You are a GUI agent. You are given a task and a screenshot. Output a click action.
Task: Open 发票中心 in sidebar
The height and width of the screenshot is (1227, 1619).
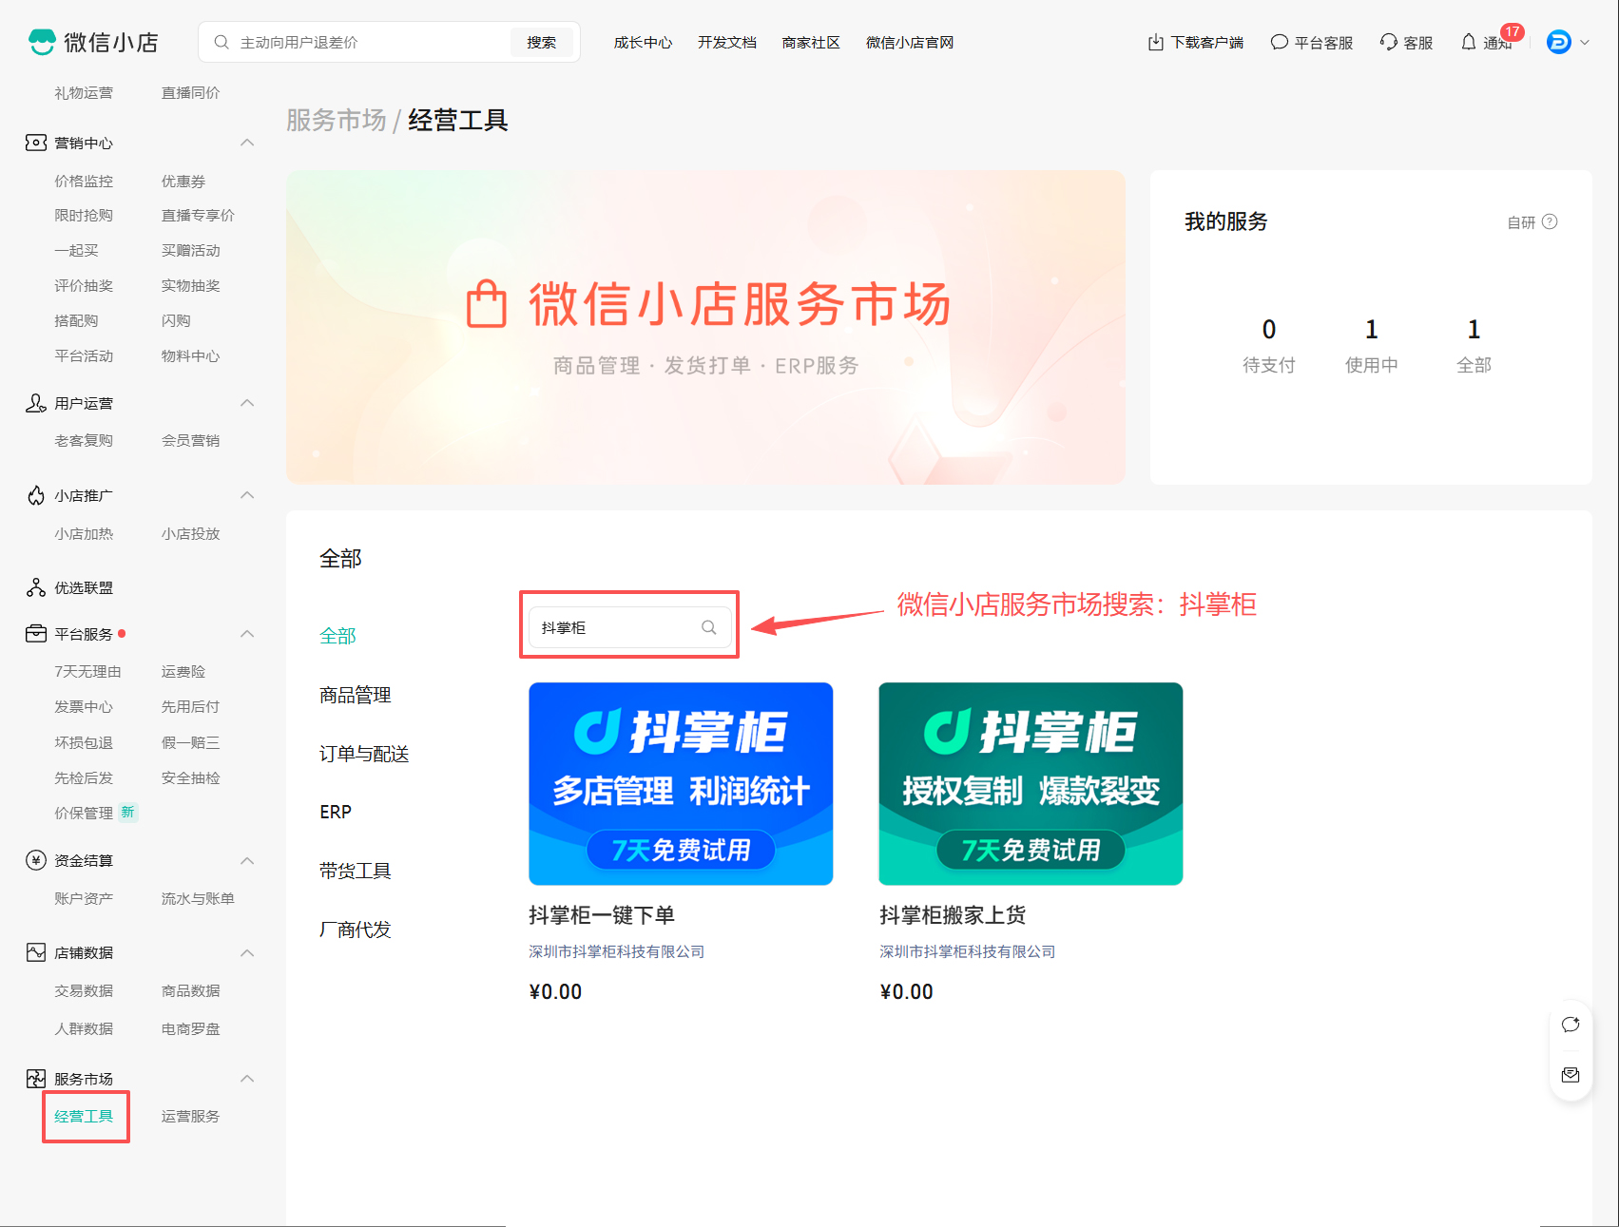[x=84, y=706]
